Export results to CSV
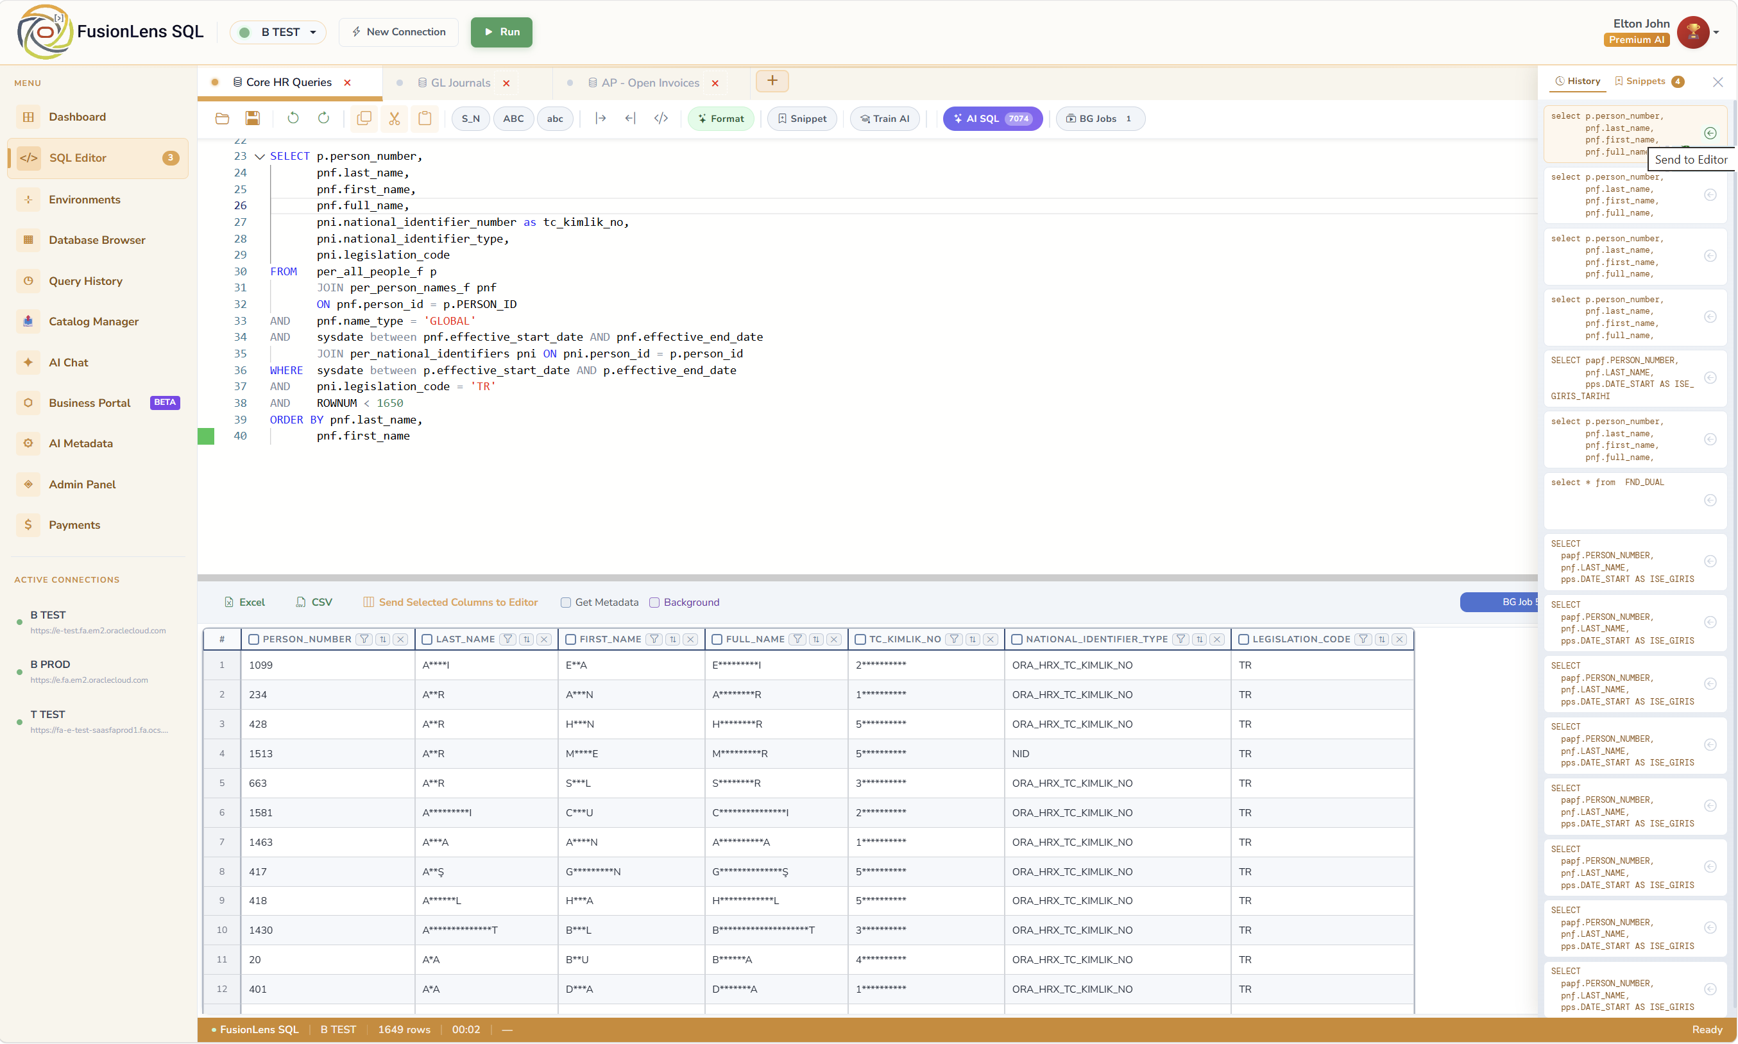1738x1044 pixels. [314, 603]
